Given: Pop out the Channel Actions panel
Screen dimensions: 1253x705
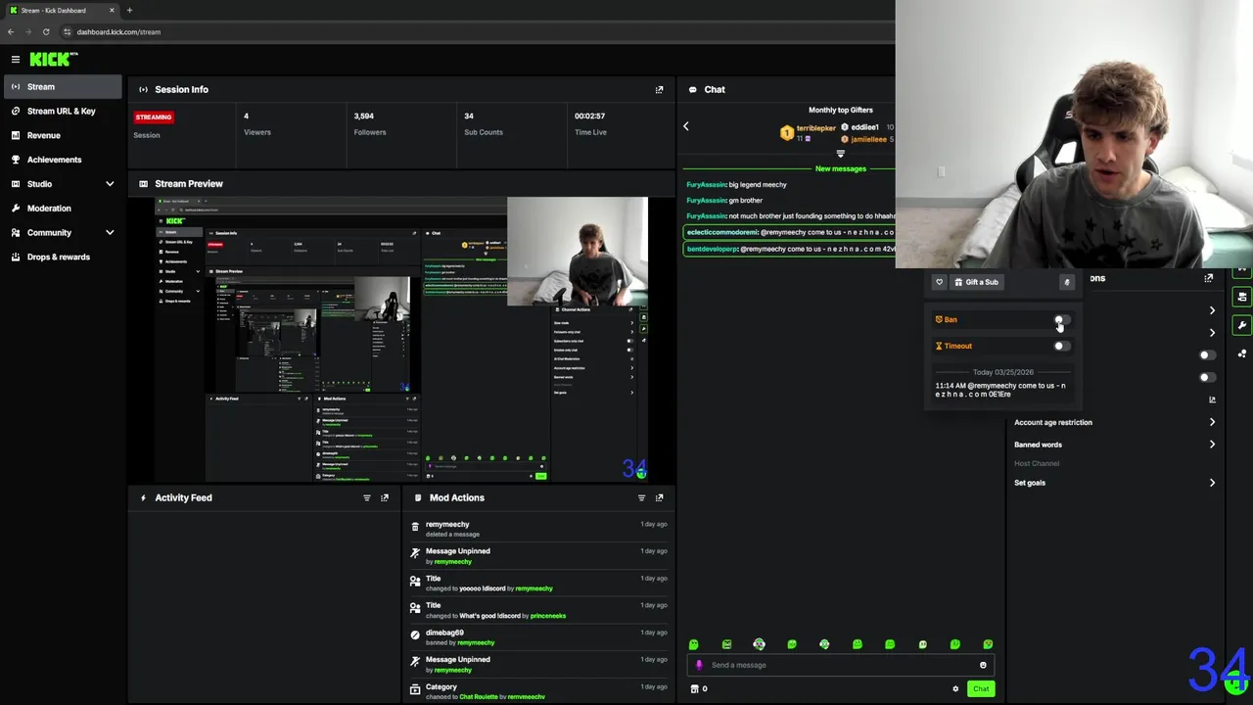Looking at the screenshot, I should (1208, 278).
